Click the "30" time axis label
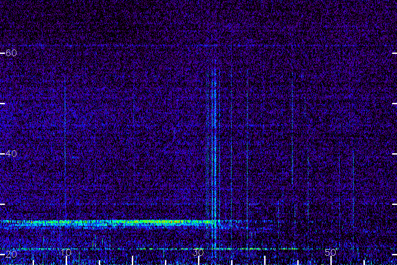The image size is (397, 265). (198, 252)
